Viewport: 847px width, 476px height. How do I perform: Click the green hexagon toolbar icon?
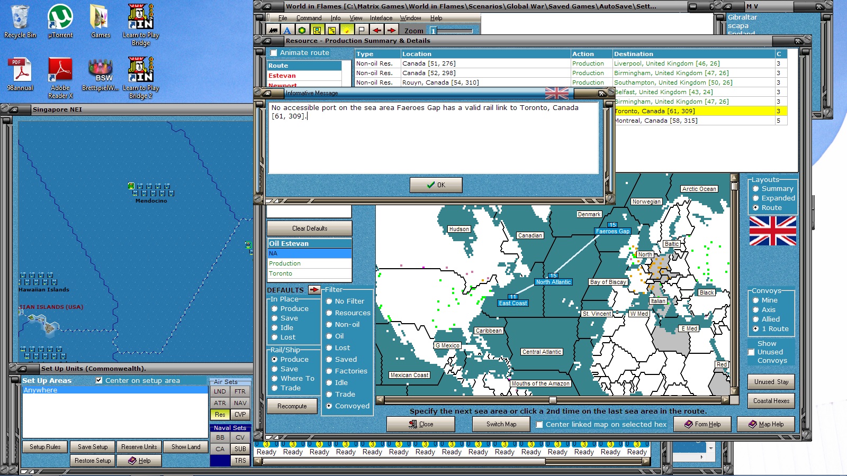tap(302, 31)
